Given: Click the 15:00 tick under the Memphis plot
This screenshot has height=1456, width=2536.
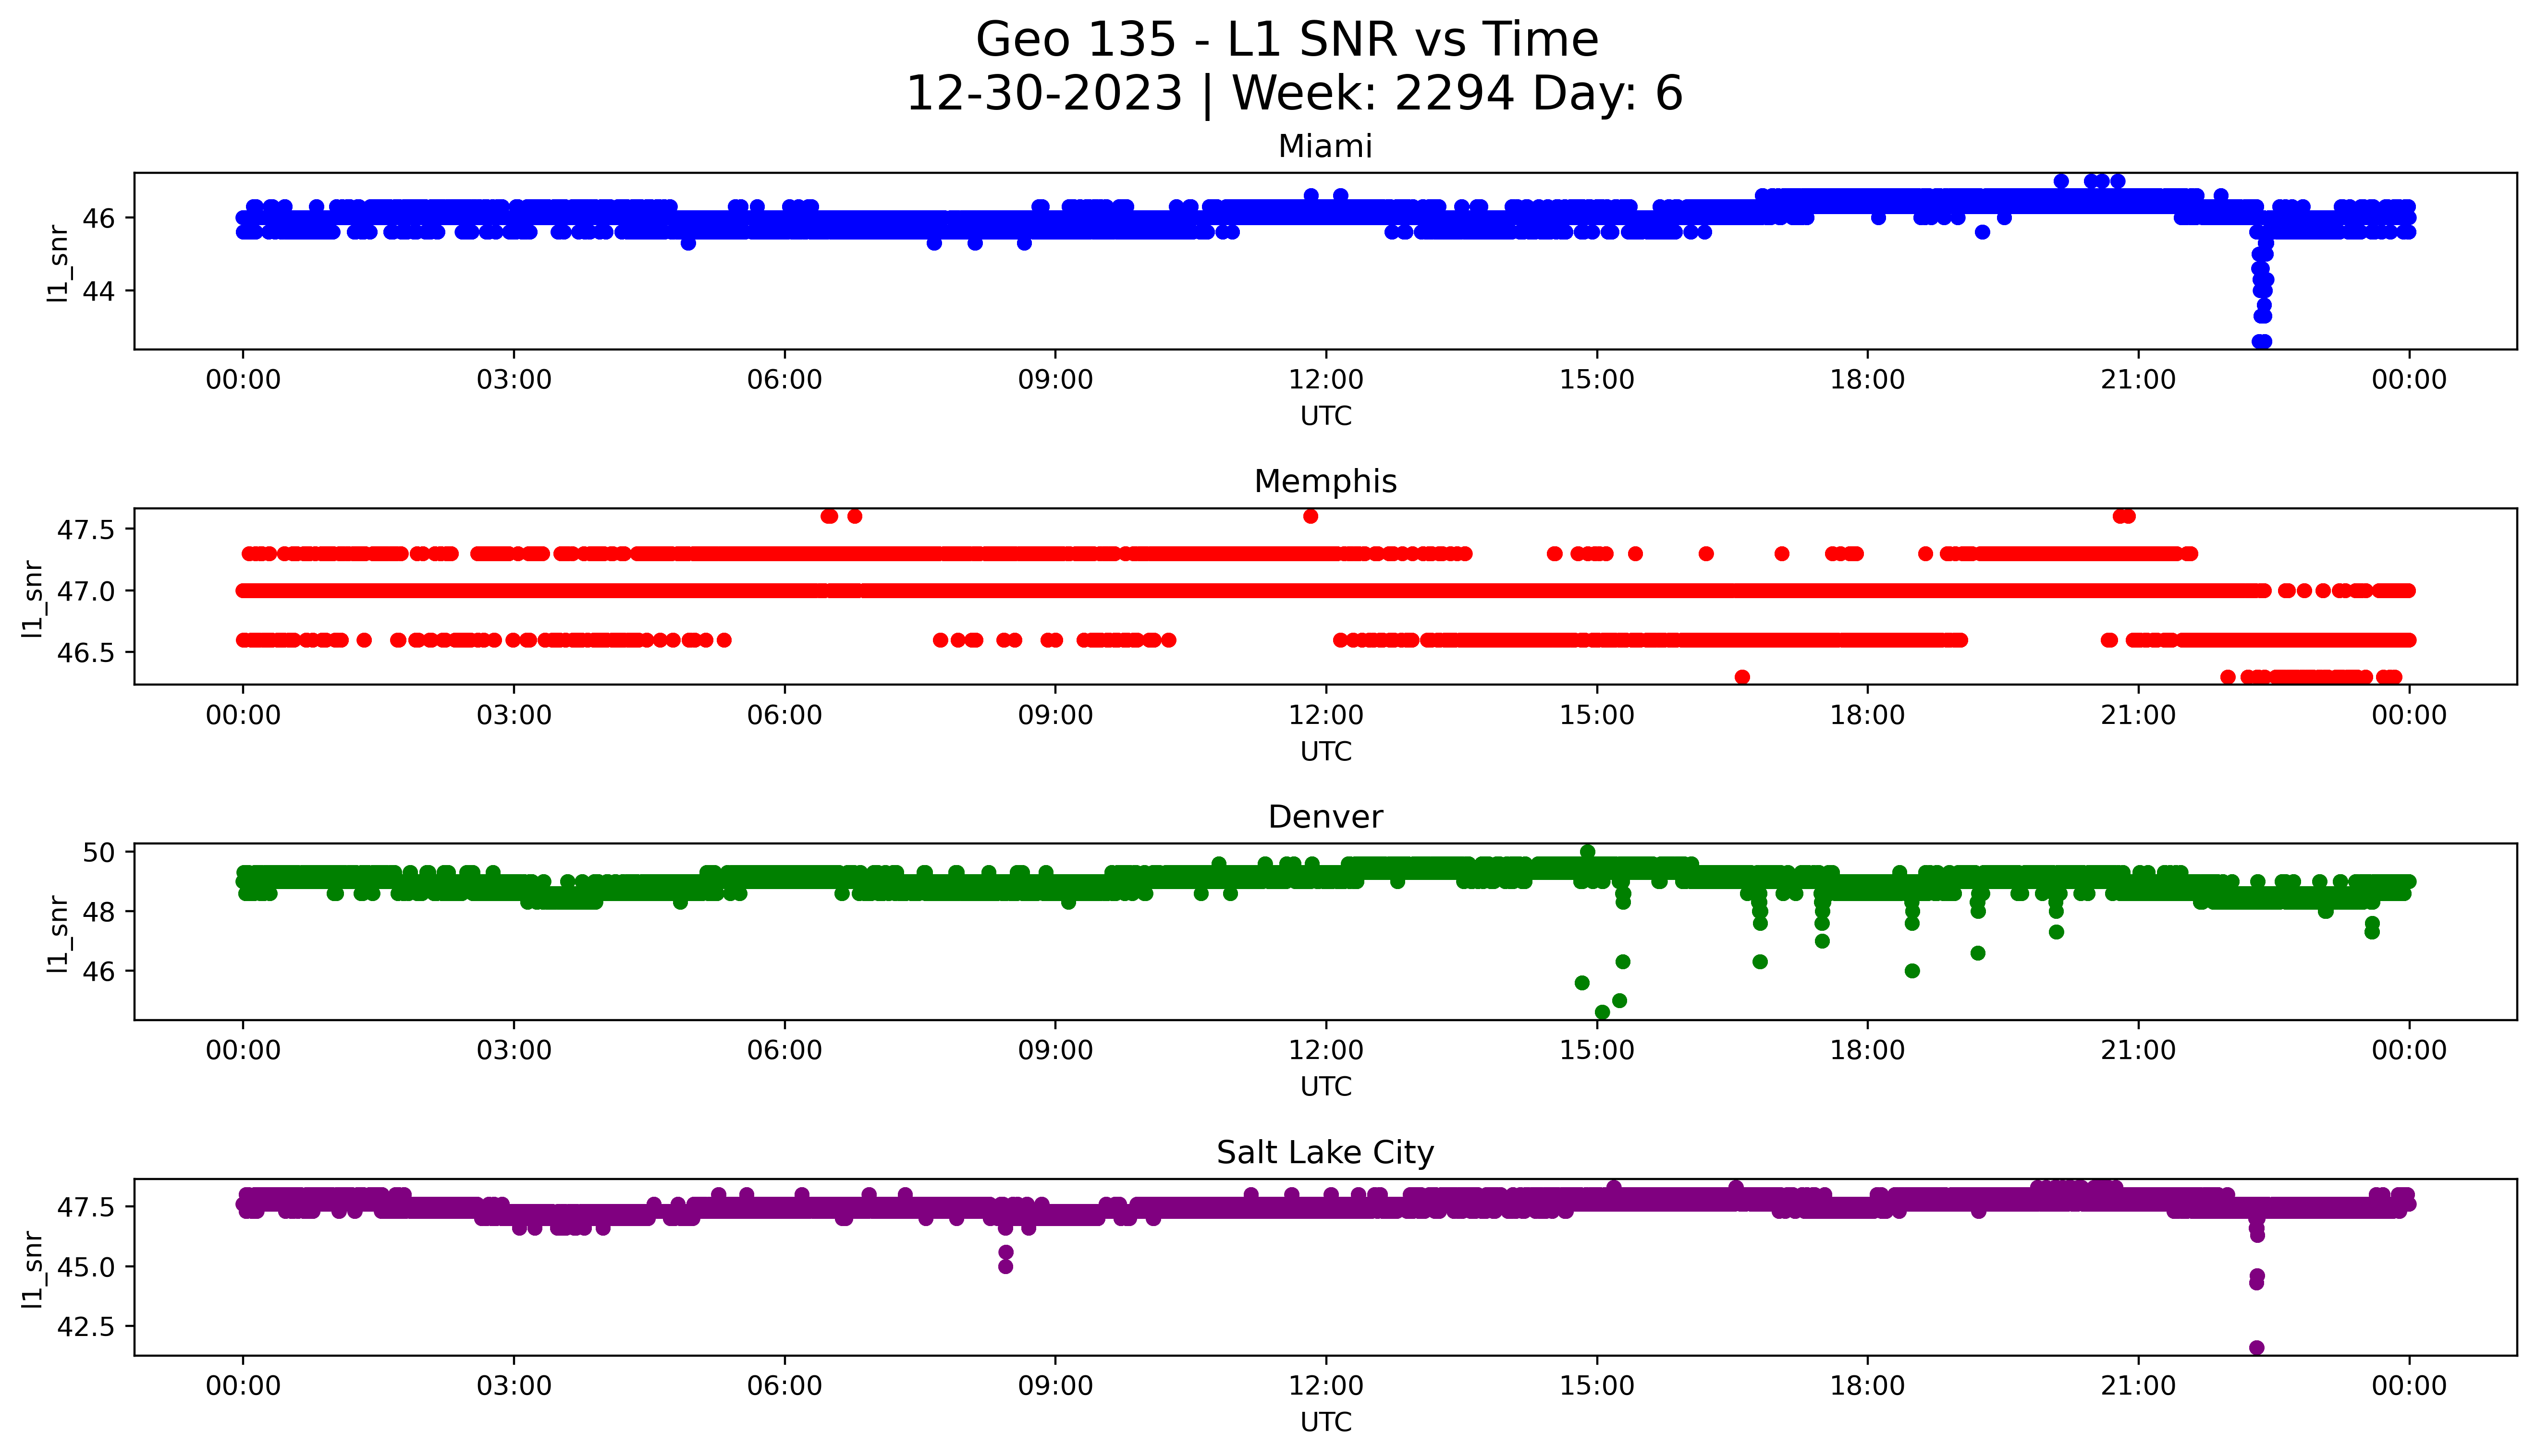Looking at the screenshot, I should pyautogui.click(x=1597, y=715).
